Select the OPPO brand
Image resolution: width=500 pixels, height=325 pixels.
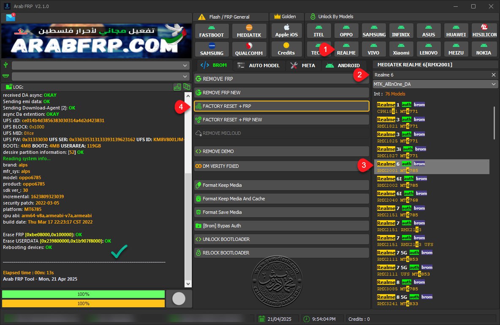(346, 31)
